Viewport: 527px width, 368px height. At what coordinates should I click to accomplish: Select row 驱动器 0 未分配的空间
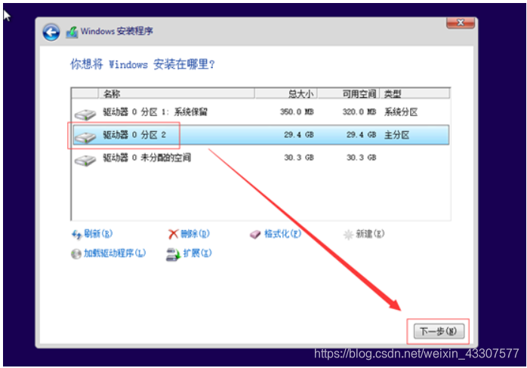[260, 158]
